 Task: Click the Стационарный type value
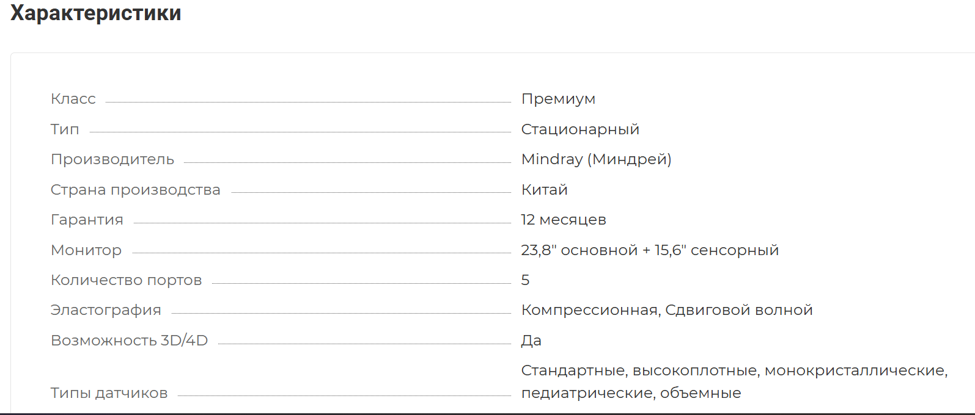pos(580,129)
